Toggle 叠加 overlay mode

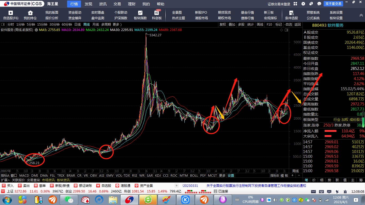pyautogui.click(x=232, y=24)
